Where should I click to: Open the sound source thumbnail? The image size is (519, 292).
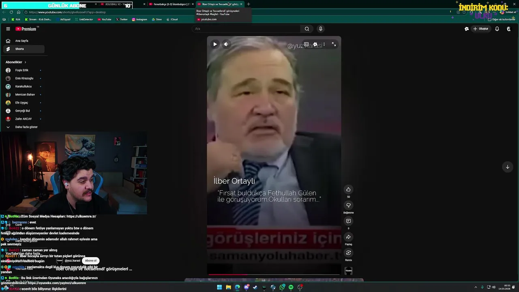pos(349,271)
